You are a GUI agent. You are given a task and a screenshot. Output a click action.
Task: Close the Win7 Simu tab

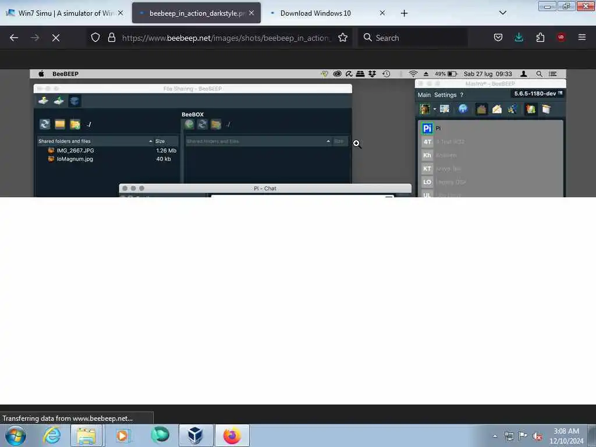click(120, 13)
